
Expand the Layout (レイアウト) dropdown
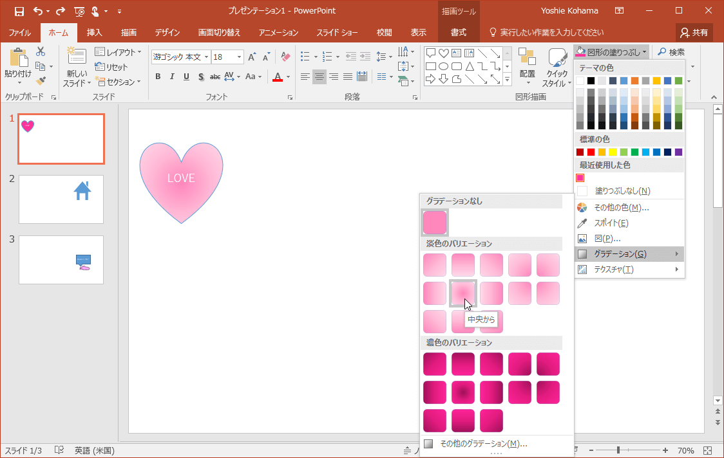click(x=116, y=52)
